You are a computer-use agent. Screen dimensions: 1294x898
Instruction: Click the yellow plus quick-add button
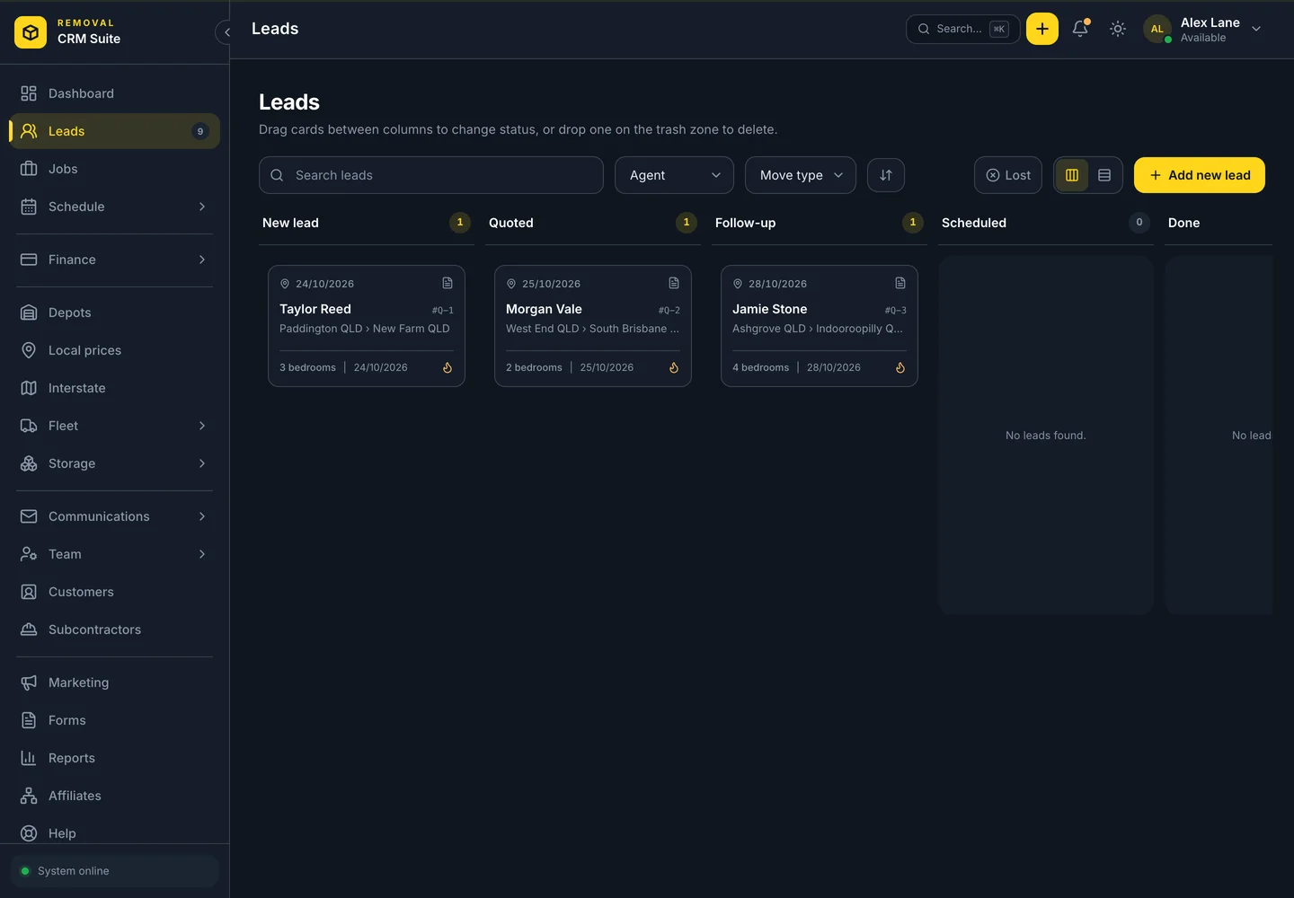pos(1042,29)
